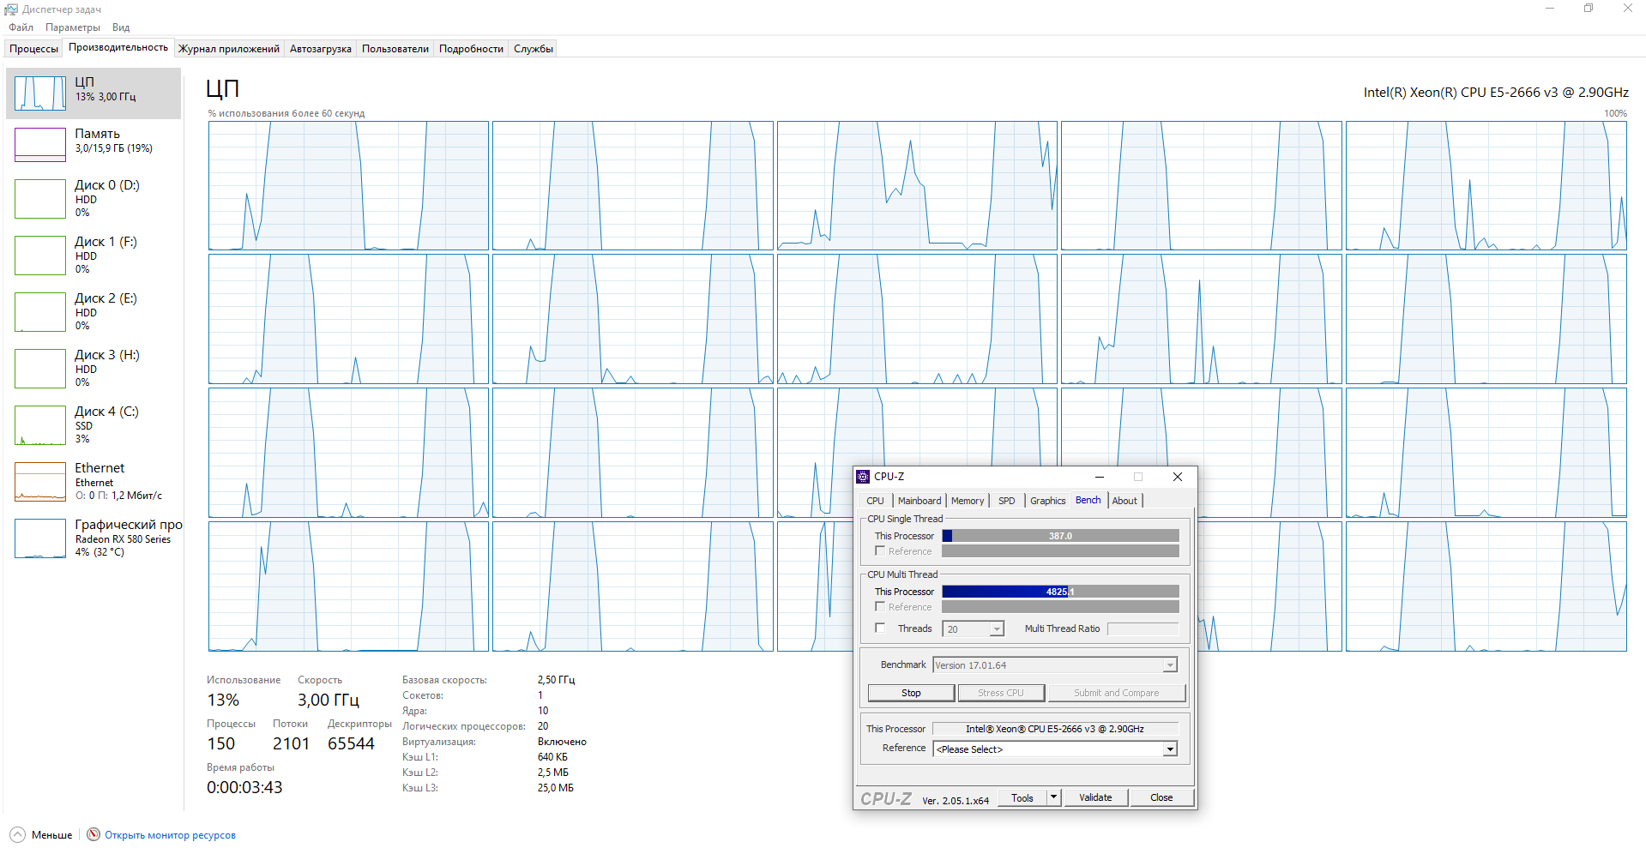The width and height of the screenshot is (1646, 854).
Task: Select the Графический процессор Radeon thumbnail
Action: pyautogui.click(x=40, y=538)
